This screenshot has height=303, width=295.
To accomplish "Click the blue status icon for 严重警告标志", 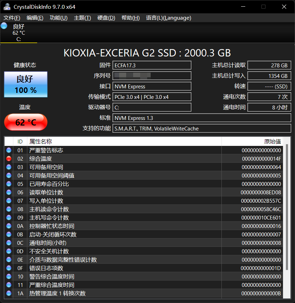I will point(9,150).
